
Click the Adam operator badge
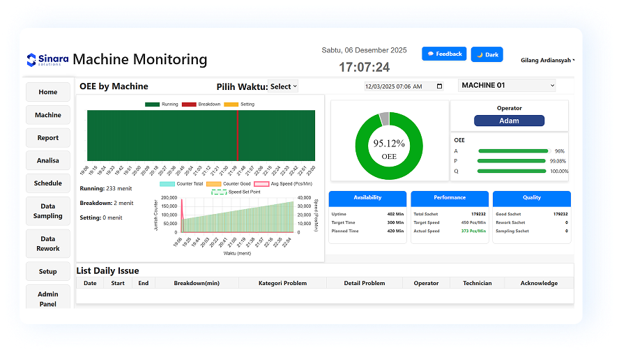[509, 121]
